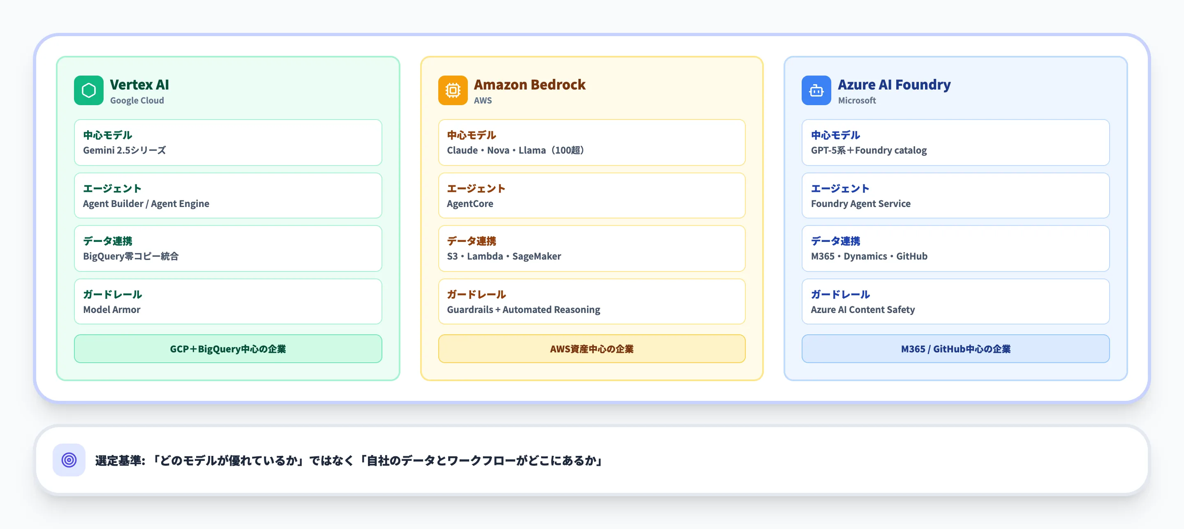The image size is (1184, 529).
Task: Click the purple target icon beside 選定基準
Action: pos(69,460)
